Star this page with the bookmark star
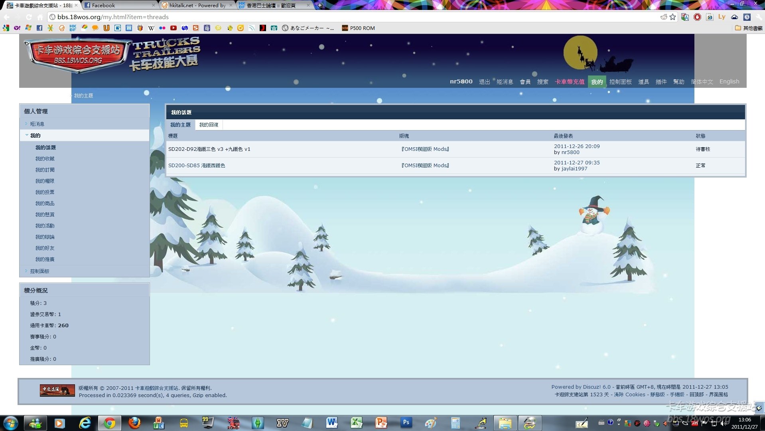 pyautogui.click(x=673, y=17)
